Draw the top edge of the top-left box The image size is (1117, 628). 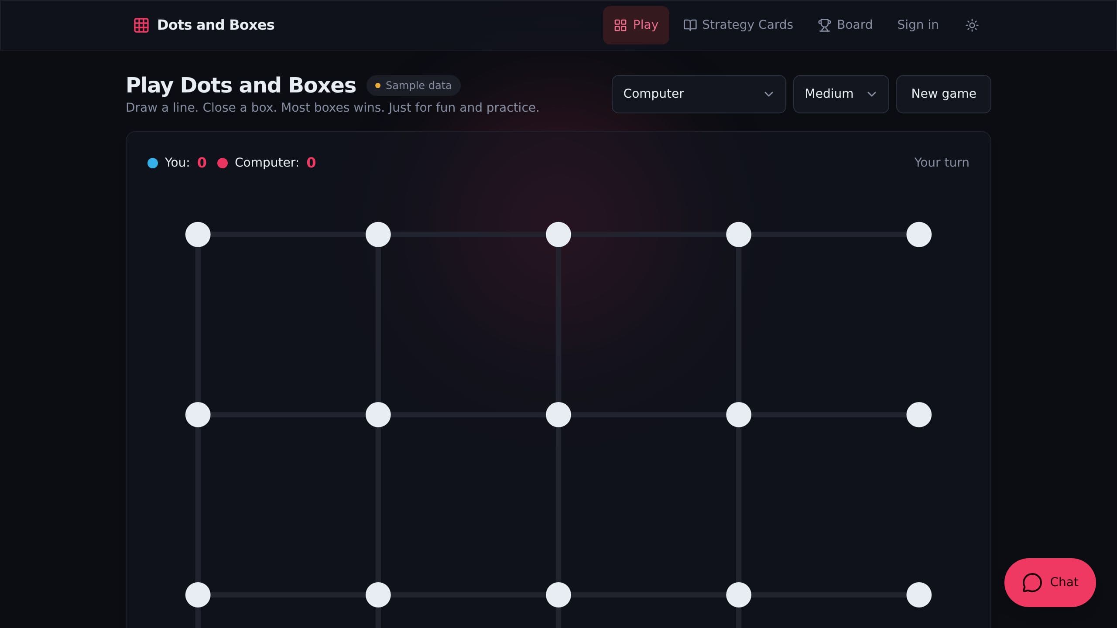tap(288, 235)
